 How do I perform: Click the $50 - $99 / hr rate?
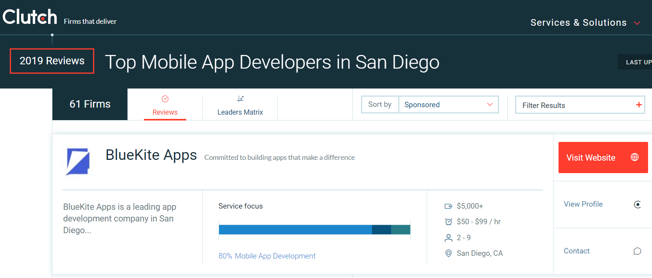tap(479, 222)
